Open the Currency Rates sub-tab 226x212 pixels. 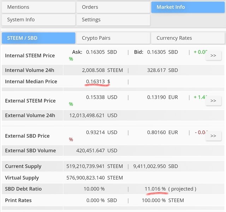tap(188, 38)
